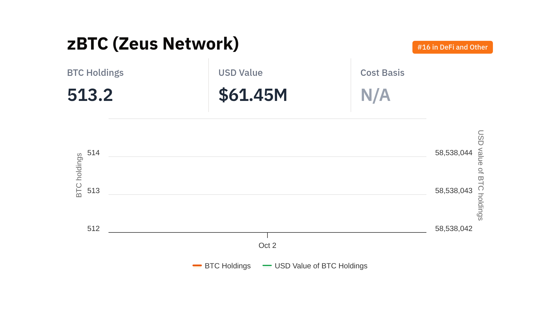Click the 514 left axis tick label

(x=93, y=153)
